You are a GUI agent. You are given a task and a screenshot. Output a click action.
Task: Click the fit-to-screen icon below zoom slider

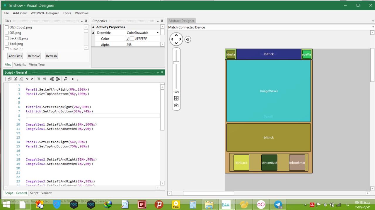[x=176, y=98]
